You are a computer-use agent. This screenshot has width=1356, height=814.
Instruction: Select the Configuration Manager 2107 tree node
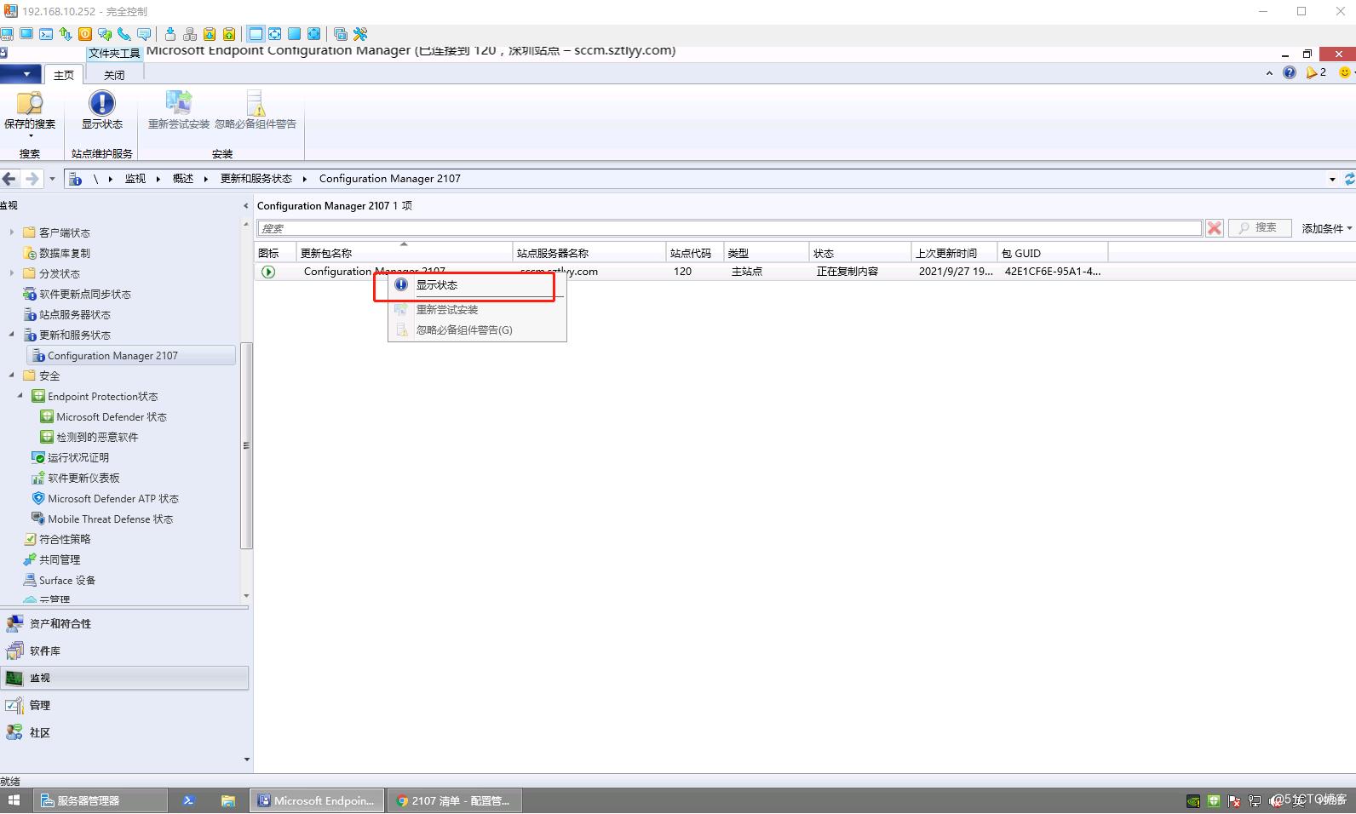130,355
